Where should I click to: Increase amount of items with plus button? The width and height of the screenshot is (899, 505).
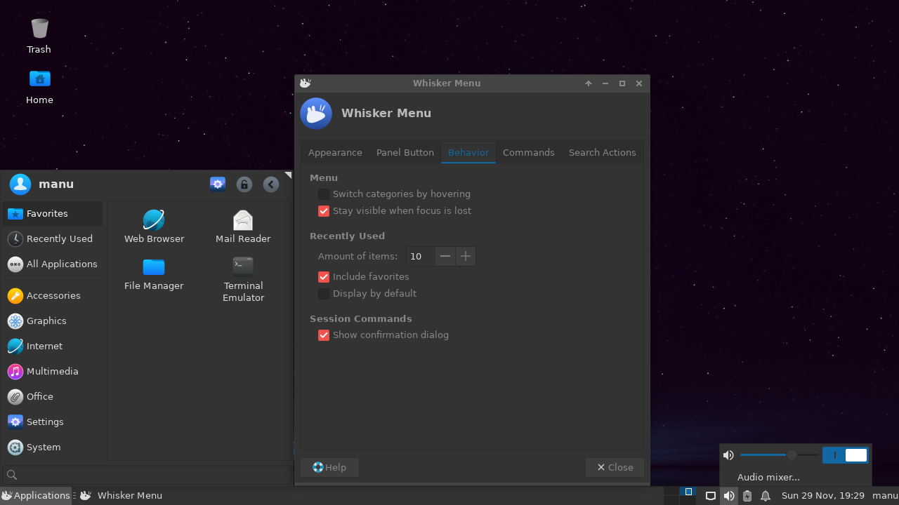(466, 257)
